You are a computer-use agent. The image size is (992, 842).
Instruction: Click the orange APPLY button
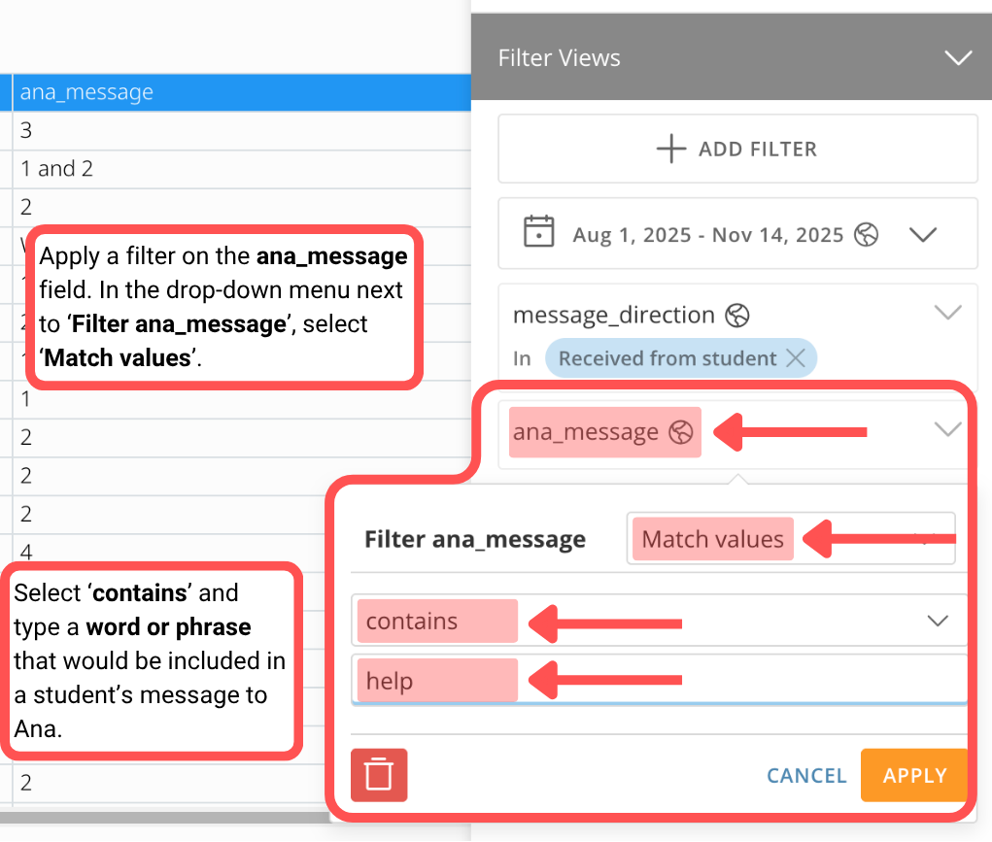(x=914, y=775)
